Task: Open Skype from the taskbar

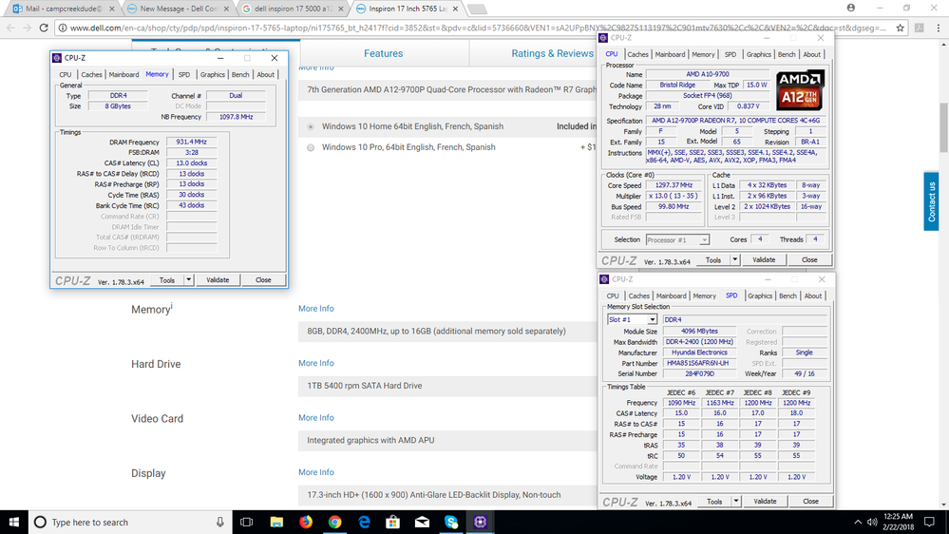Action: point(451,522)
